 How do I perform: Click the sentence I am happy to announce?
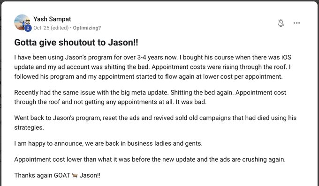(x=108, y=143)
